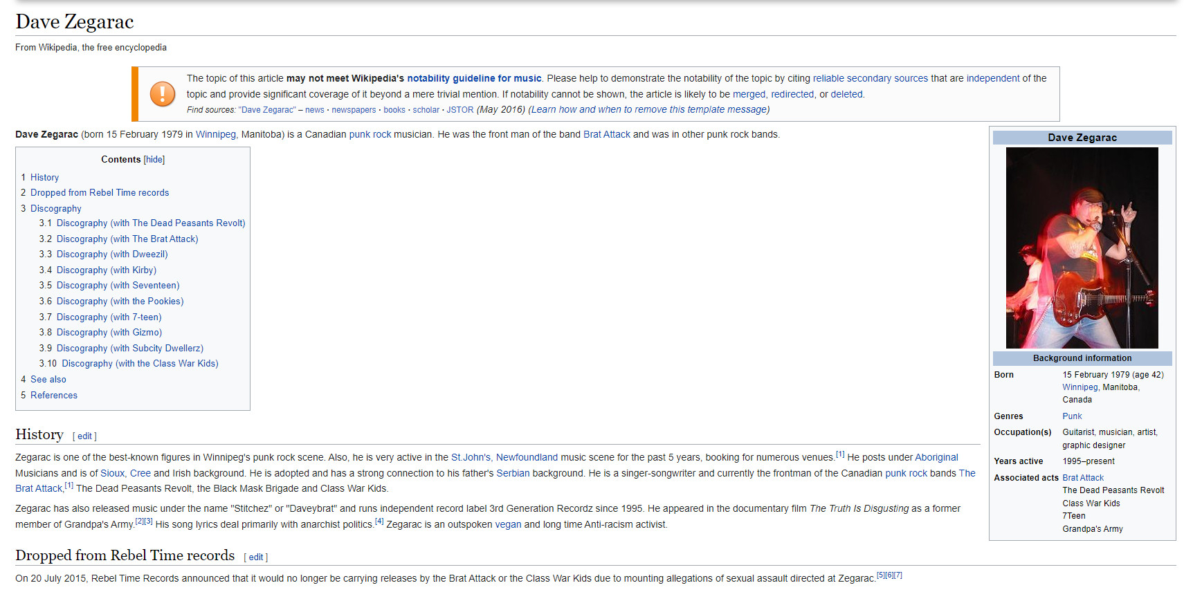Open the independent sources link
Image resolution: width=1184 pixels, height=601 pixels.
(x=993, y=79)
